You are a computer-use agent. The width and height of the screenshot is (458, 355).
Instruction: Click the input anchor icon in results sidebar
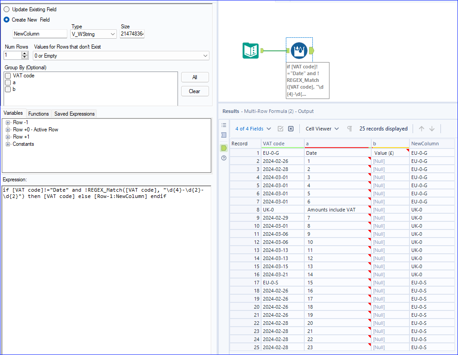224,135
